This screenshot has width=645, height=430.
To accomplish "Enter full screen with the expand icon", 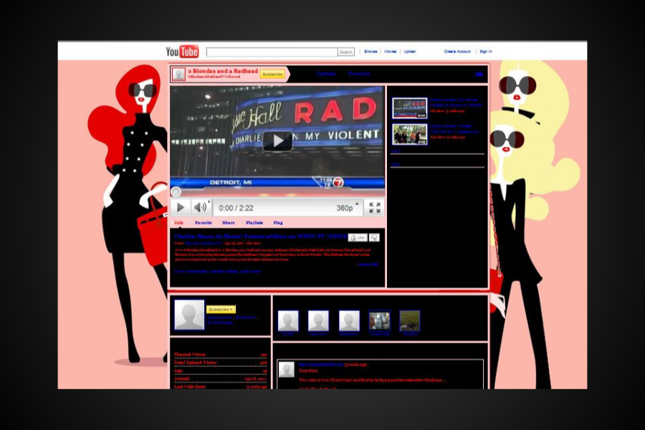I will pyautogui.click(x=374, y=208).
